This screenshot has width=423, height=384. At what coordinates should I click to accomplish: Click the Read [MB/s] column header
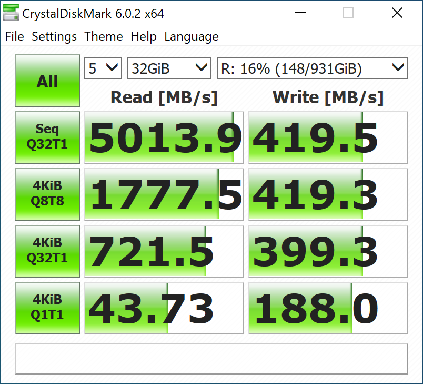pos(164,97)
